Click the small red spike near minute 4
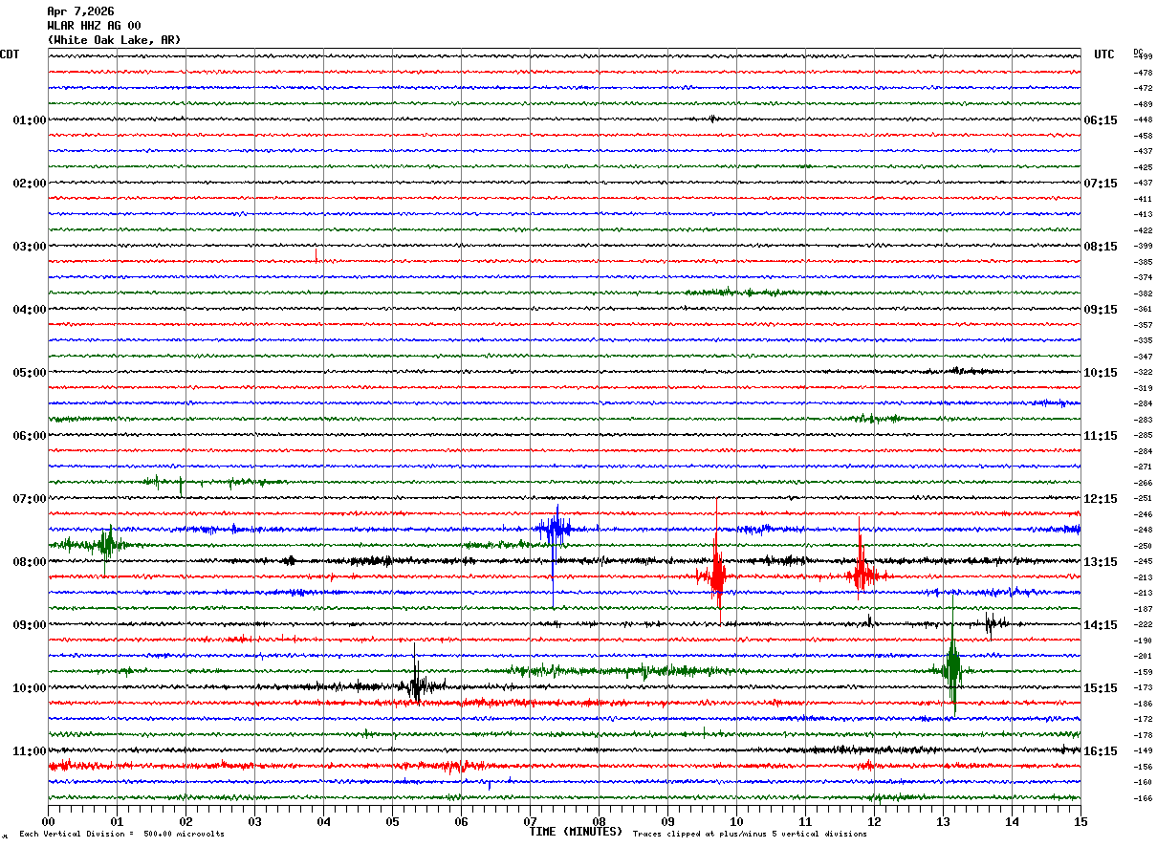This screenshot has width=1157, height=847. 316,255
